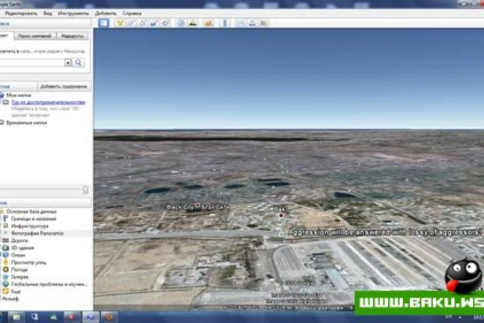This screenshot has height=323, width=484.
Task: Open the Справка menu
Action: tap(132, 13)
